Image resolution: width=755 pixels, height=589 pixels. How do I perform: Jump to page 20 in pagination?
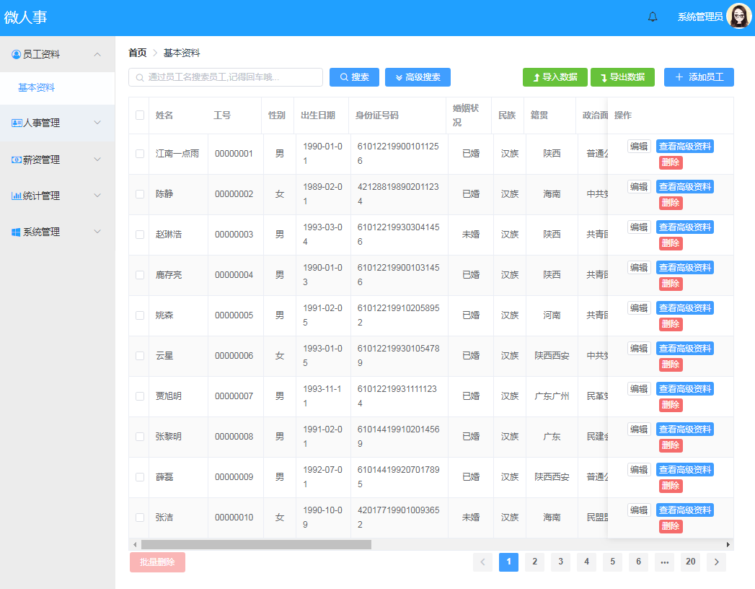coord(690,562)
